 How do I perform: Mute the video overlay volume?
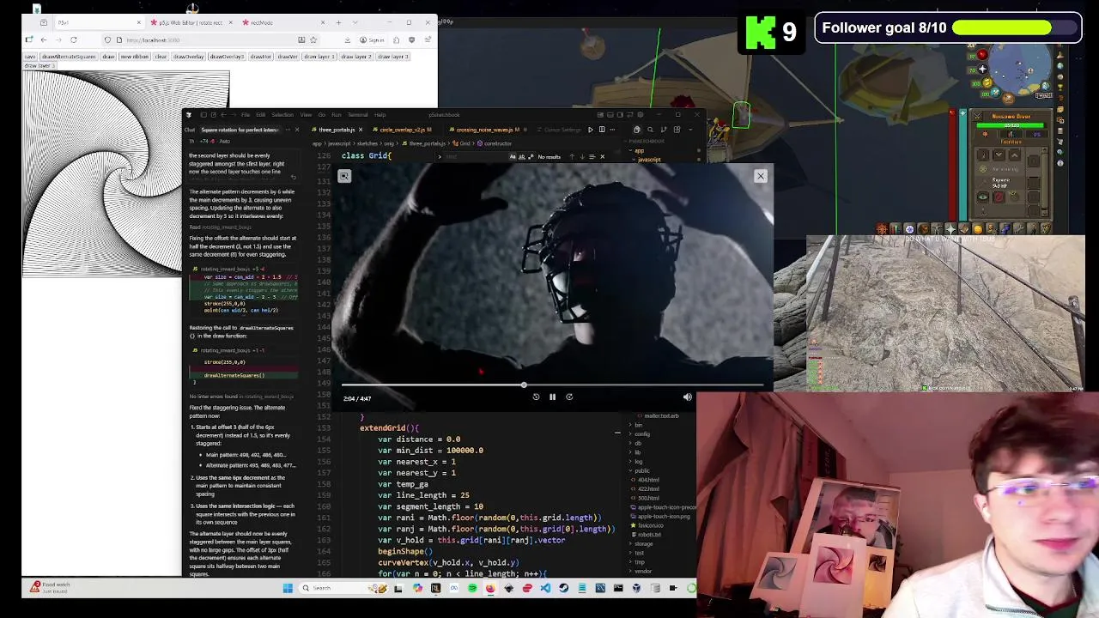coord(687,397)
